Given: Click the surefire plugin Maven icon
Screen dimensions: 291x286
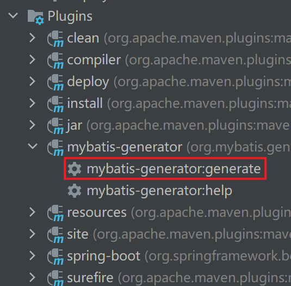Looking at the screenshot, I should (x=55, y=278).
